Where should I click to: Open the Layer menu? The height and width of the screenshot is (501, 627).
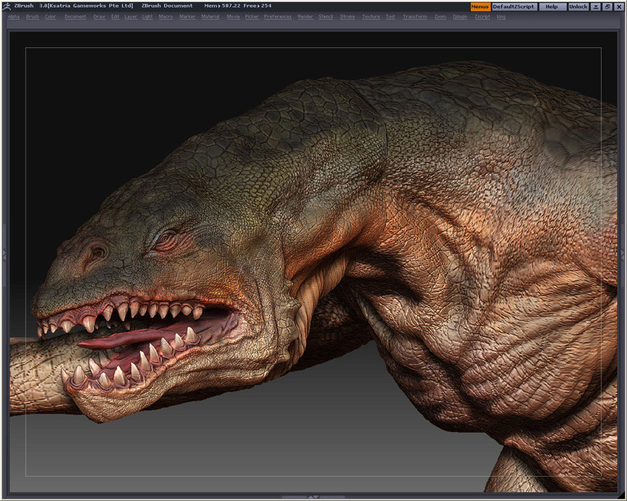point(131,17)
